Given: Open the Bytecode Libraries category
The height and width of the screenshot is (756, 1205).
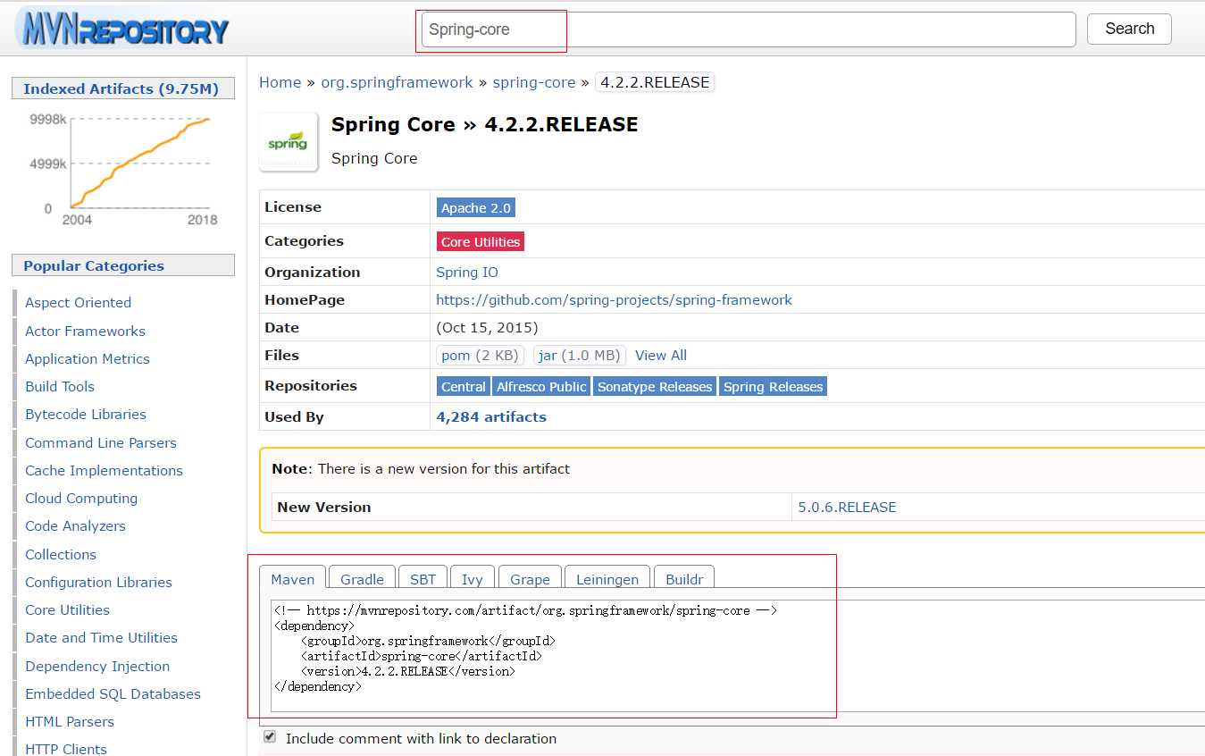Looking at the screenshot, I should (86, 415).
